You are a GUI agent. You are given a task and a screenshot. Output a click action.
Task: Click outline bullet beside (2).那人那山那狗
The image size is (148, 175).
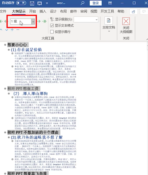point(9,93)
